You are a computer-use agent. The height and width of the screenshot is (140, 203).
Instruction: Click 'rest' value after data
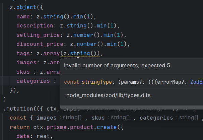[43, 136]
